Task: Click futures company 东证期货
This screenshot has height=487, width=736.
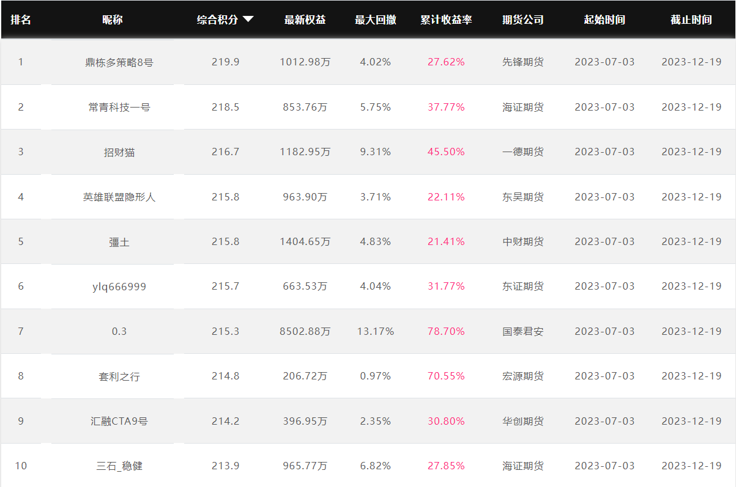Action: point(523,286)
